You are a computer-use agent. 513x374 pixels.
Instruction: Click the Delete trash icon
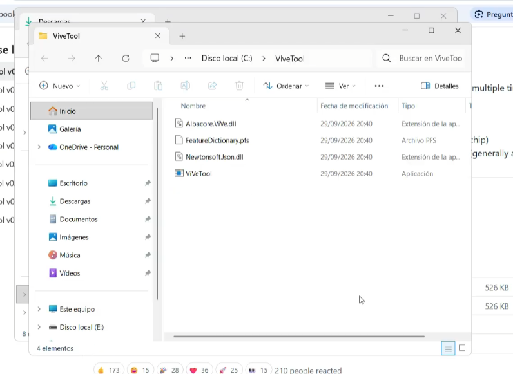[x=240, y=86]
